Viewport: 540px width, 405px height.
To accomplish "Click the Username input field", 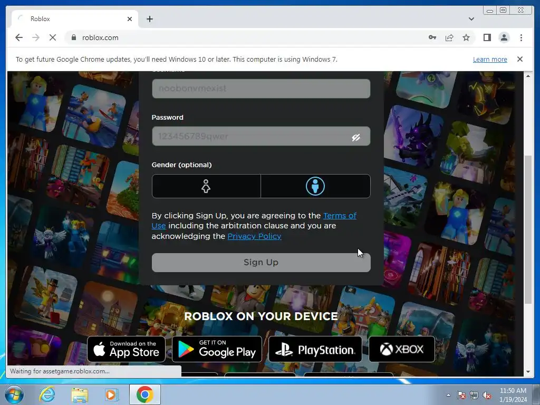I will [x=261, y=89].
